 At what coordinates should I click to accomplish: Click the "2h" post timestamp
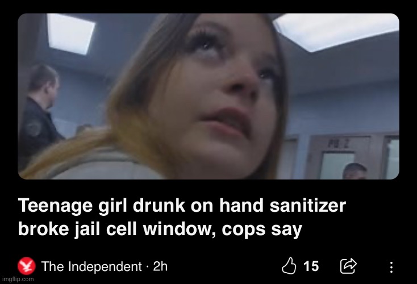[160, 266]
